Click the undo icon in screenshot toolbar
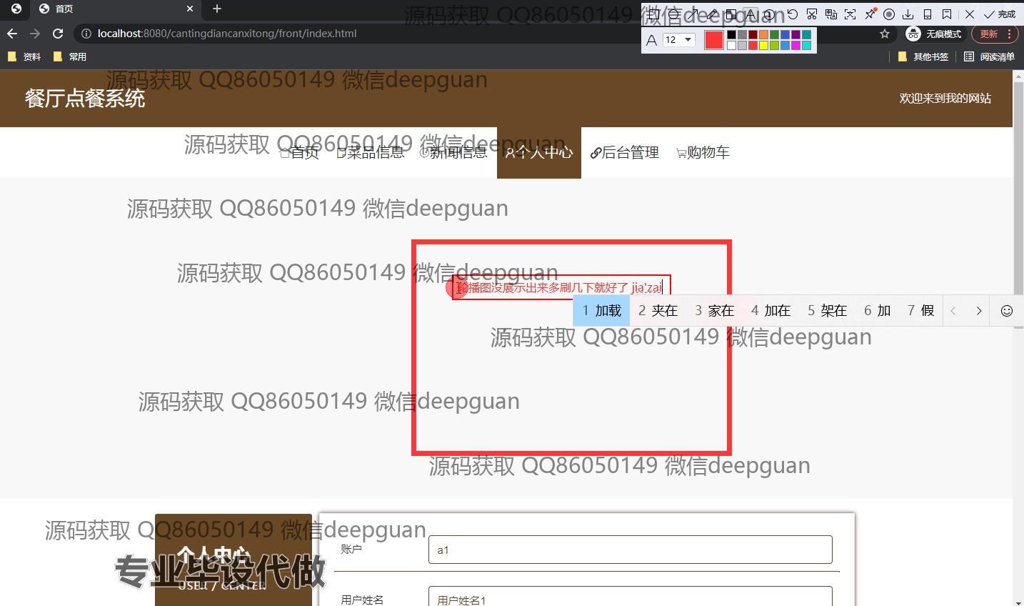 point(792,14)
